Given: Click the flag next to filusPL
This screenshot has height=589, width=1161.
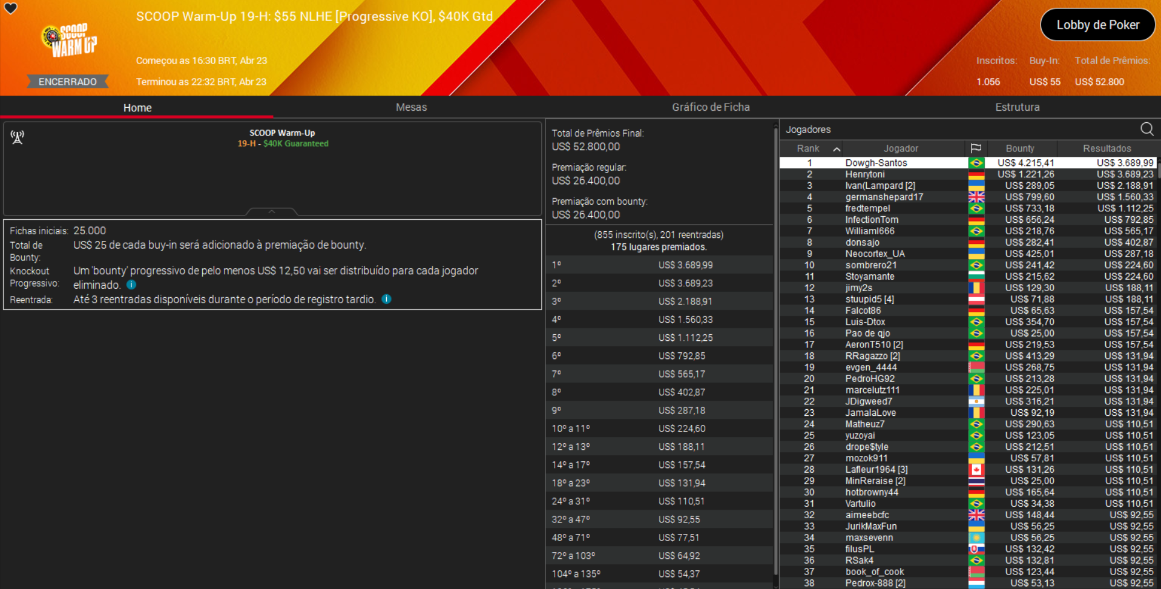Looking at the screenshot, I should 976,549.
